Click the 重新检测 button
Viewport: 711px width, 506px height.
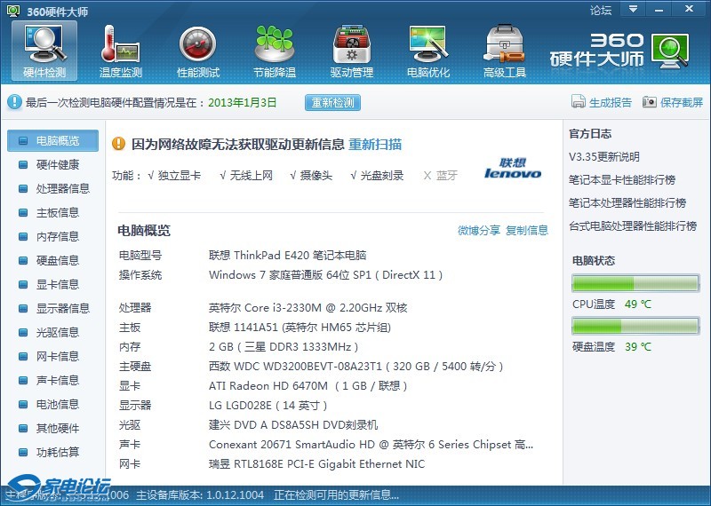(333, 102)
